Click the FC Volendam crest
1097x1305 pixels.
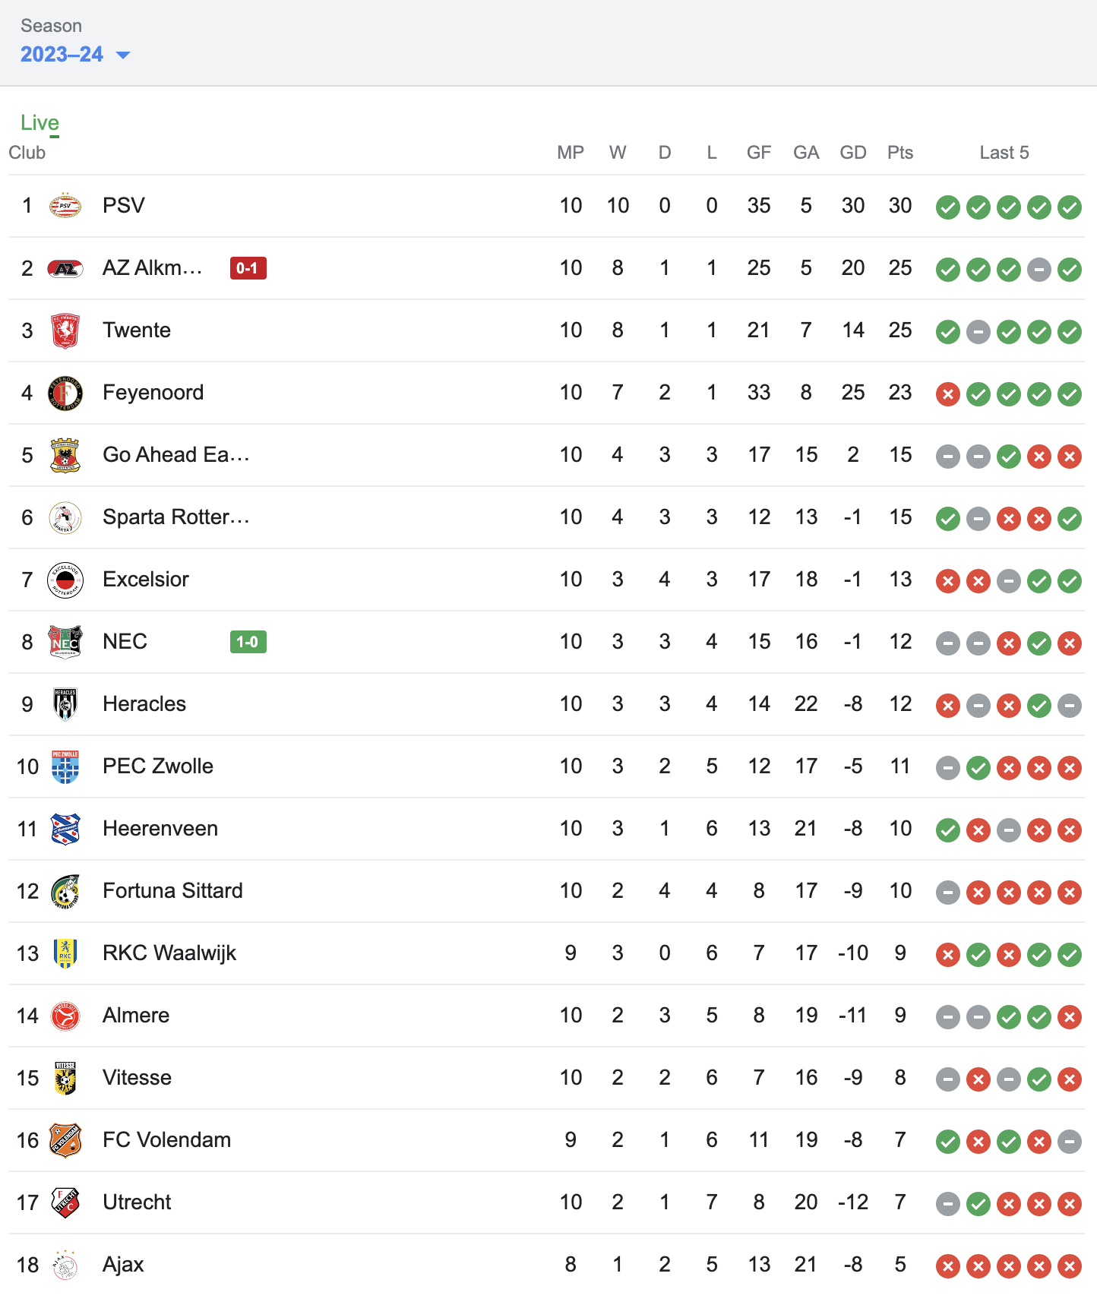tap(65, 1140)
